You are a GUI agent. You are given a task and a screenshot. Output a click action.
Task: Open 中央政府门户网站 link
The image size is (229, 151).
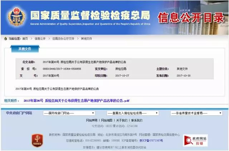pyautogui.click(x=19, y=113)
